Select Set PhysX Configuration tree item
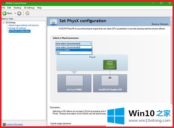Image resolution: width=174 pixels, height=128 pixels. (19, 31)
